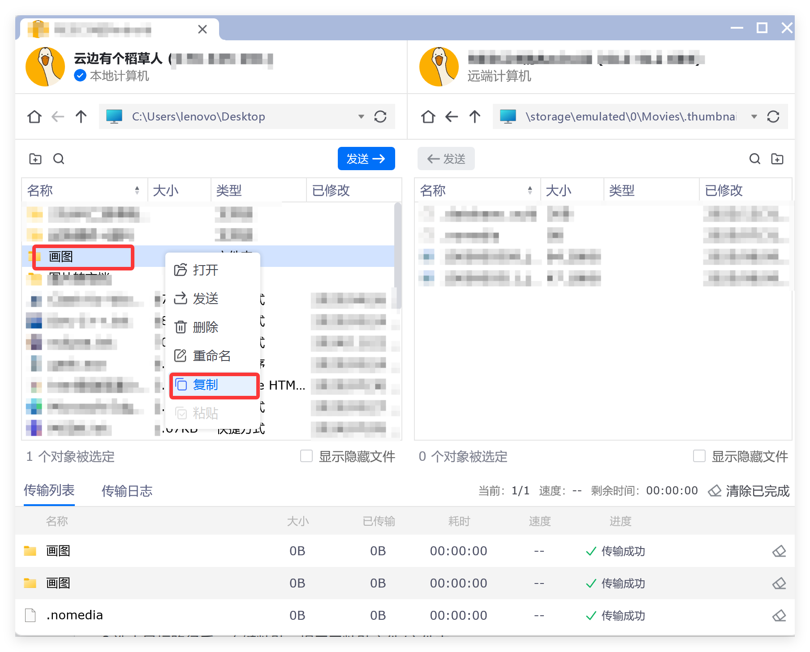
Task: Click 本地计算机 label
Action: [120, 76]
